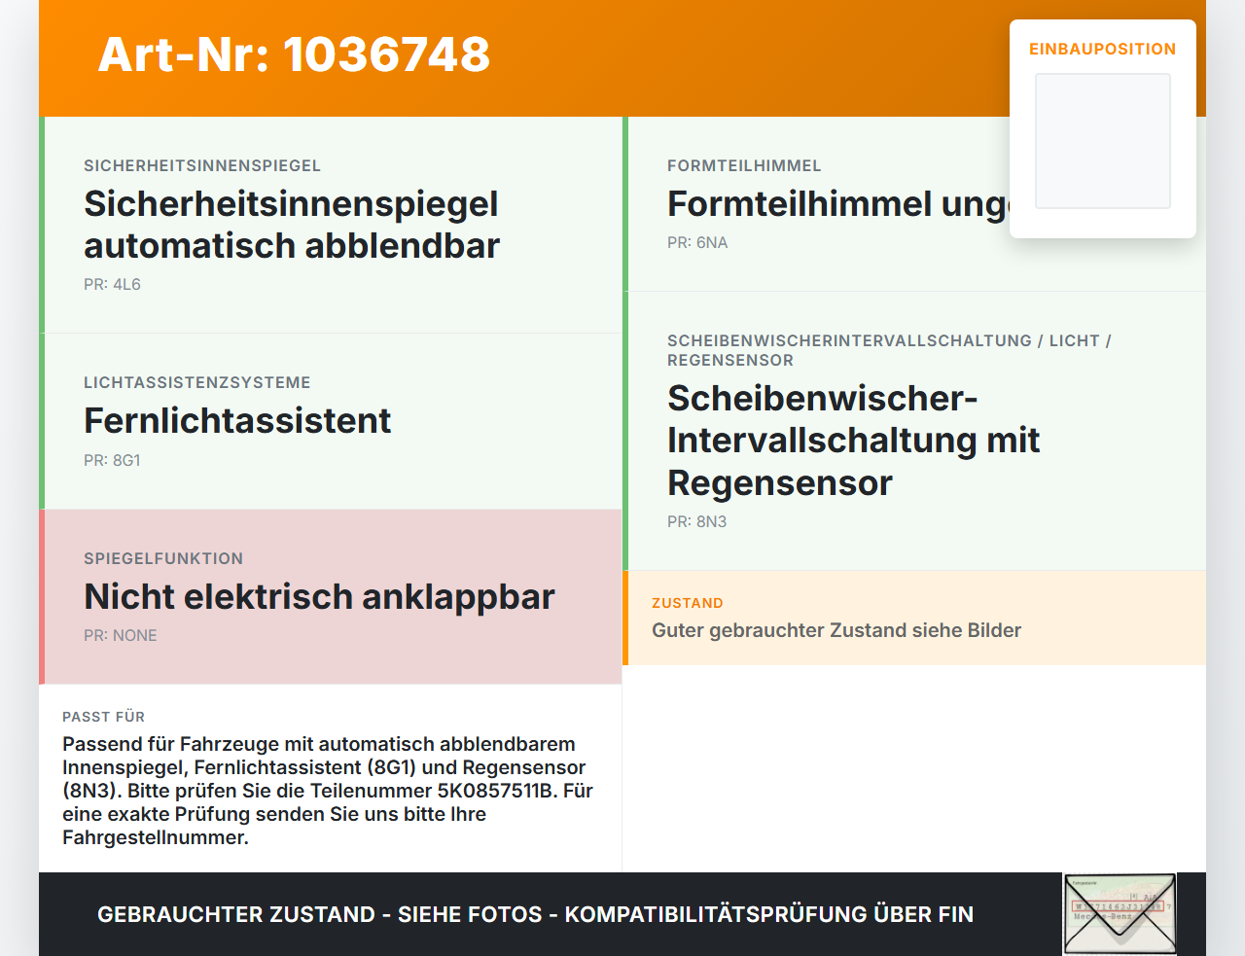
Task: Click the Lichtassistenzsysteme category label
Action: coord(197,382)
